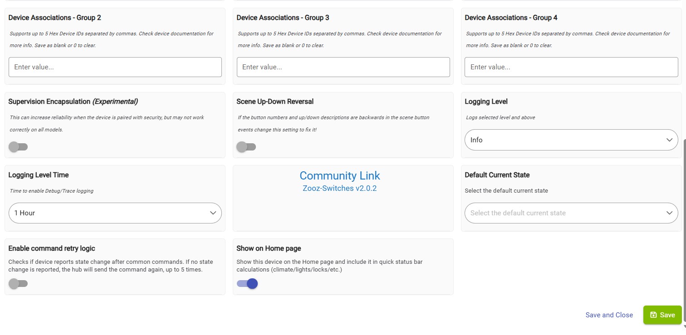The image size is (686, 335).
Task: Expand the 1 Hour logging time dropdown
Action: coord(115,213)
